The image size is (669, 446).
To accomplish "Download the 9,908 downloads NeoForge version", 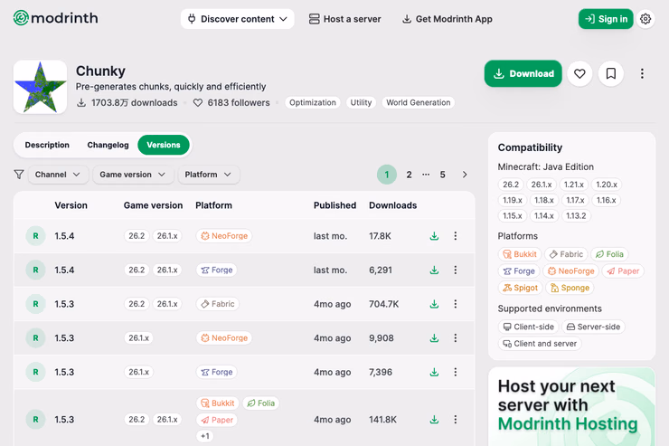I will click(434, 338).
